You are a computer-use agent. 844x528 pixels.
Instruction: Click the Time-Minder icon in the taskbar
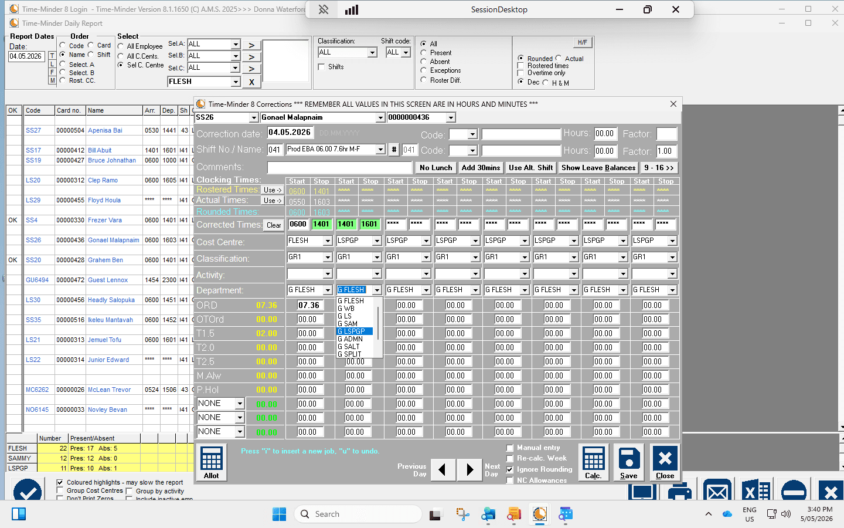point(540,514)
